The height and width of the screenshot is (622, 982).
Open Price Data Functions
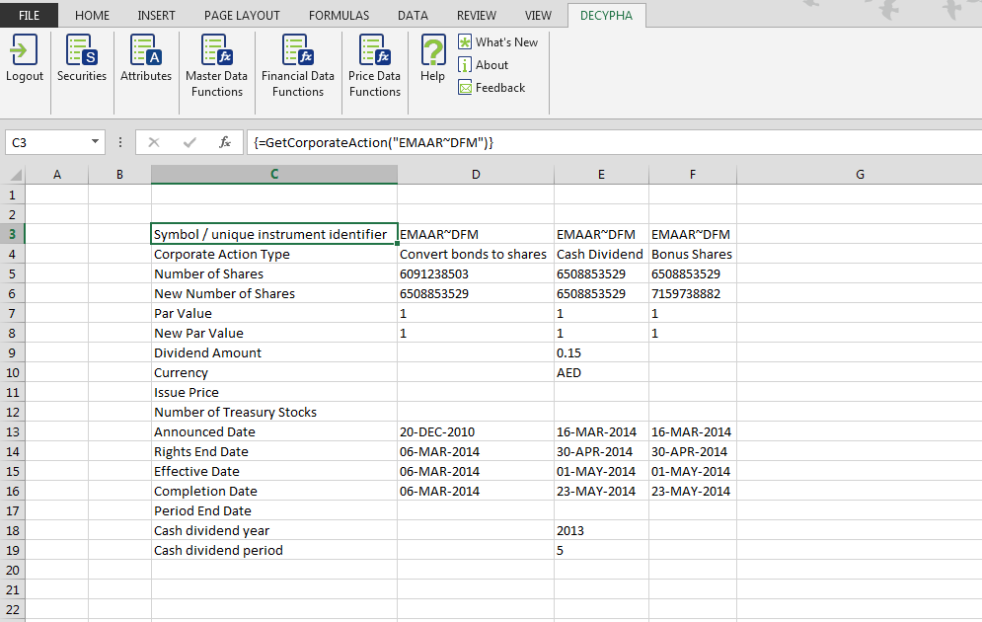pos(374,66)
